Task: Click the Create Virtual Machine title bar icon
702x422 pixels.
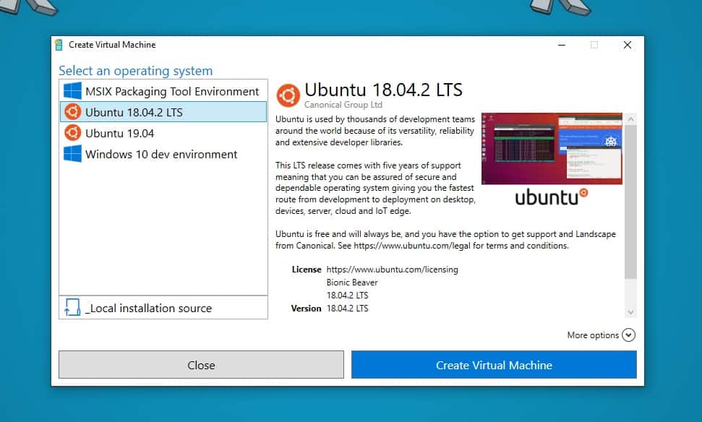Action: (59, 45)
